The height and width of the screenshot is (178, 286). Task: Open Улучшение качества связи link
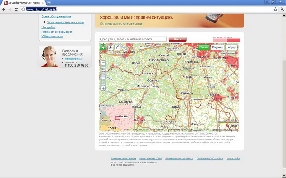pyautogui.click(x=65, y=22)
